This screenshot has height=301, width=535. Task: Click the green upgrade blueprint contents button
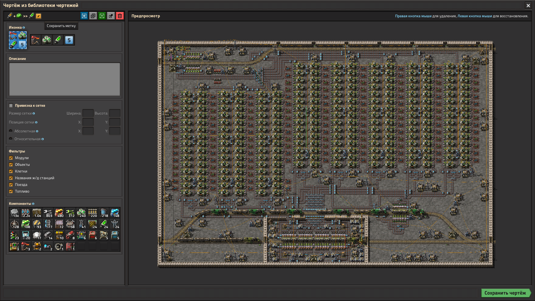(102, 16)
